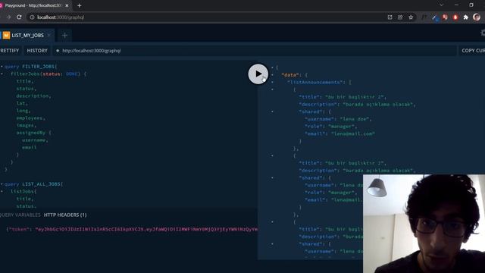
Task: Fold the listJobs block
Action: point(2,192)
